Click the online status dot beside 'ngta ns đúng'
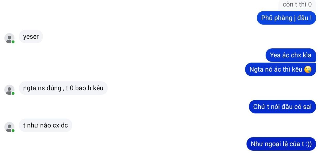Image resolution: width=319 pixels, height=155 pixels. pyautogui.click(x=13, y=93)
